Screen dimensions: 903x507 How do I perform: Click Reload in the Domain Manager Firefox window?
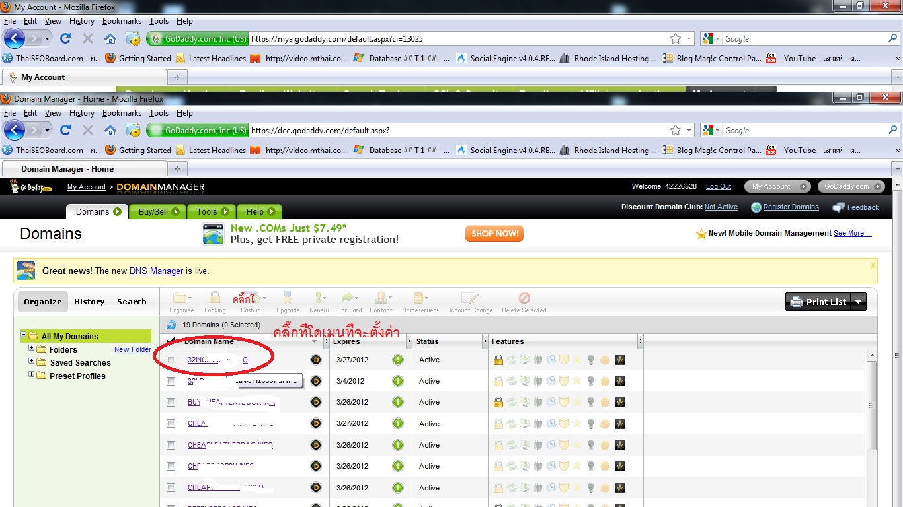(x=65, y=130)
